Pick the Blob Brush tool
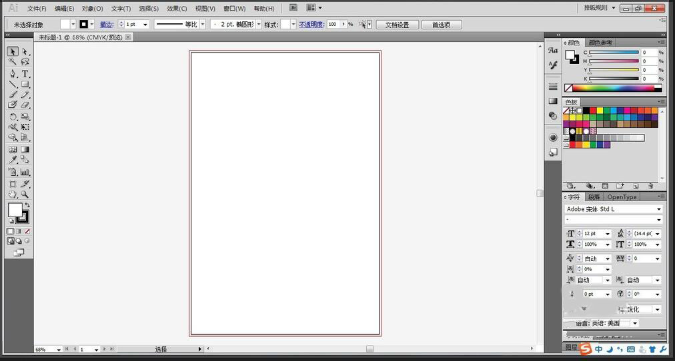The height and width of the screenshot is (361, 675). click(13, 105)
